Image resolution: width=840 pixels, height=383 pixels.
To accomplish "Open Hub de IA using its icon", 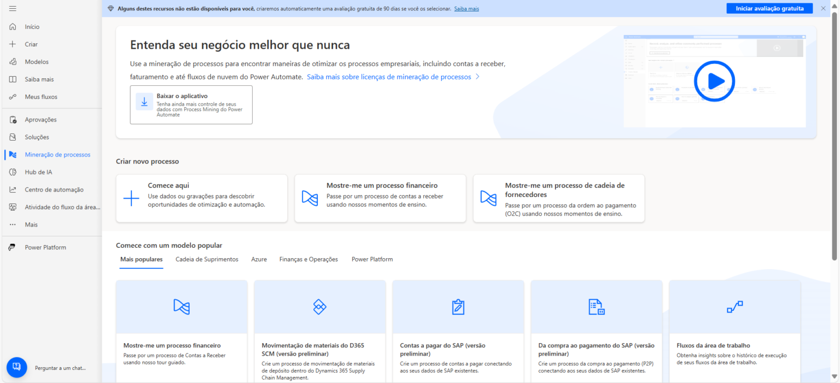I will (x=12, y=172).
